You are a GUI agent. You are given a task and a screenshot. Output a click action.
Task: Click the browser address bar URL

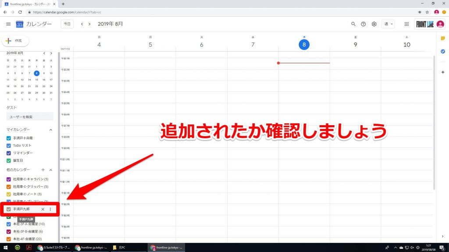[x=67, y=12]
